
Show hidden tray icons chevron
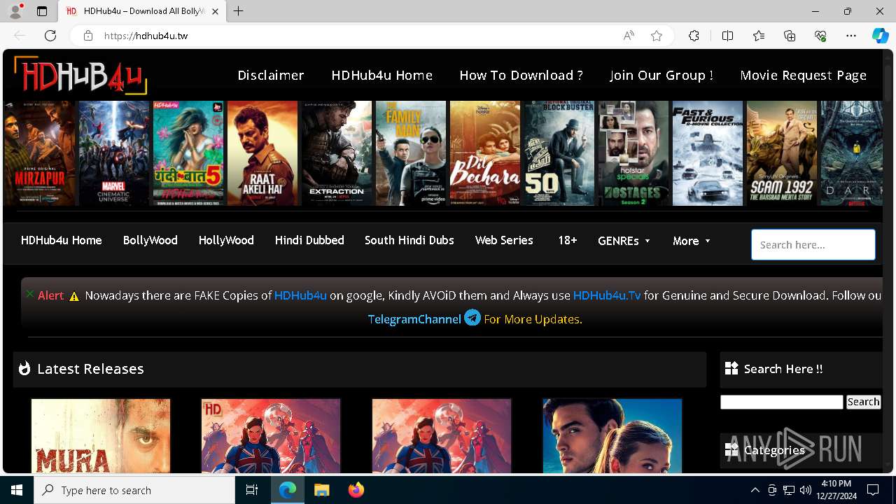coord(755,490)
